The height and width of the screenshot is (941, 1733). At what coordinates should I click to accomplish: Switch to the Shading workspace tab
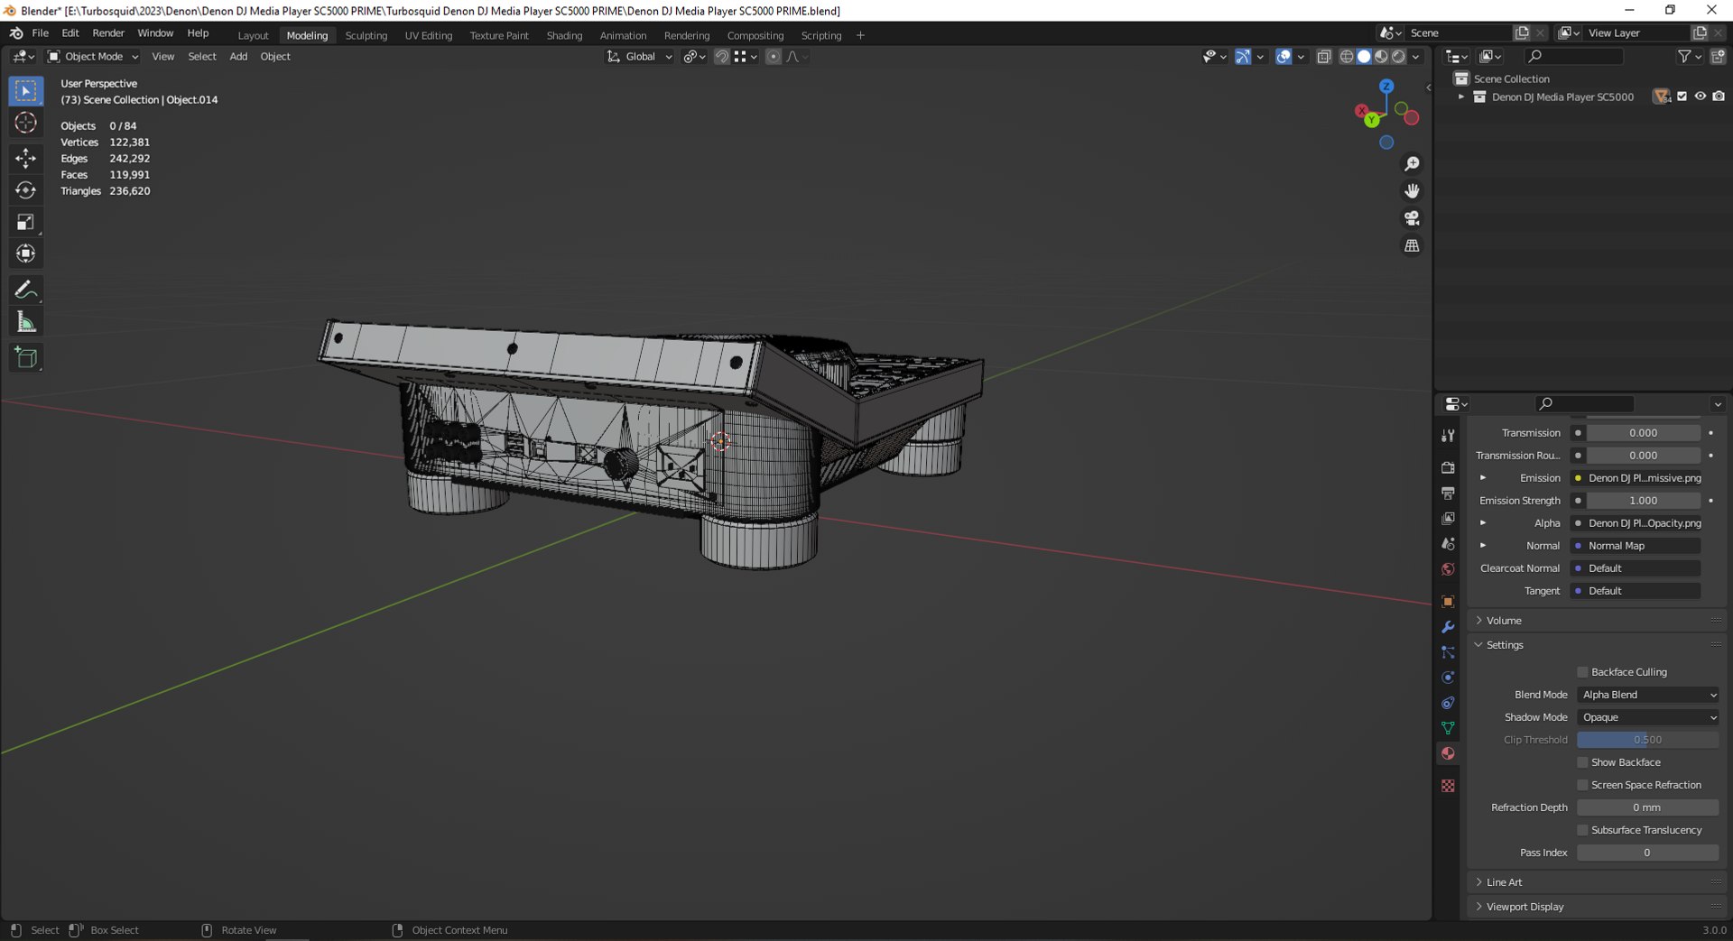564,35
